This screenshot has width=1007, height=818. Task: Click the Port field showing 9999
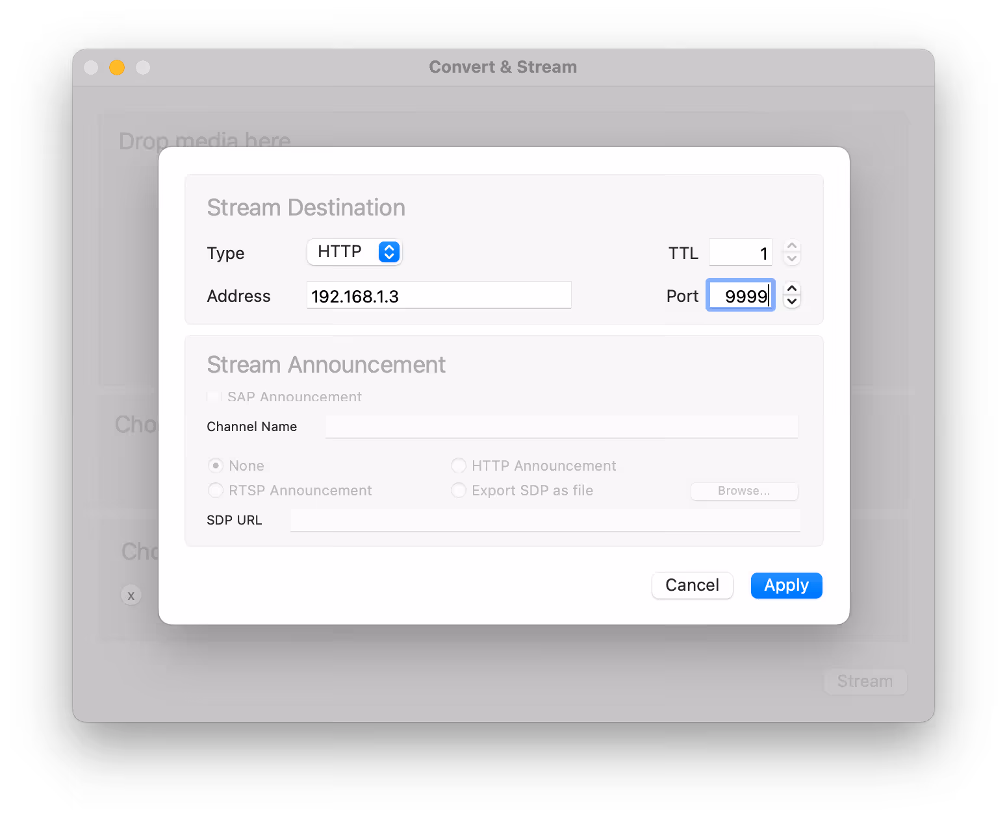[x=740, y=296]
